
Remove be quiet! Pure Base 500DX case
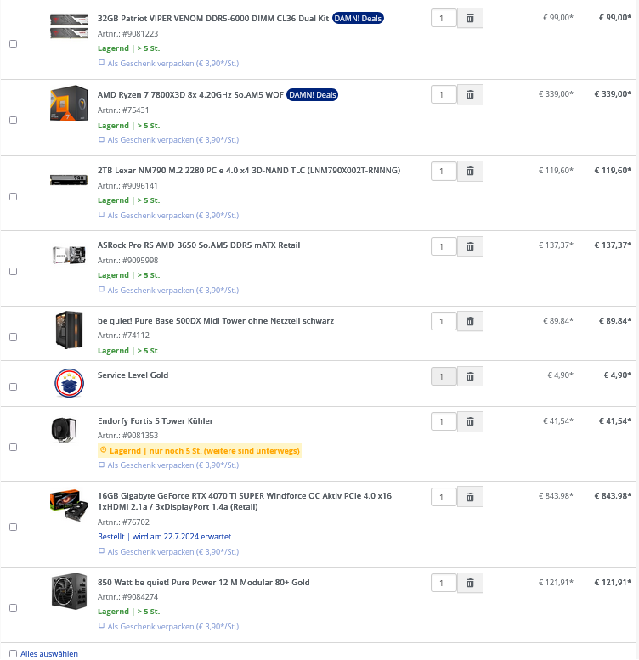(470, 322)
